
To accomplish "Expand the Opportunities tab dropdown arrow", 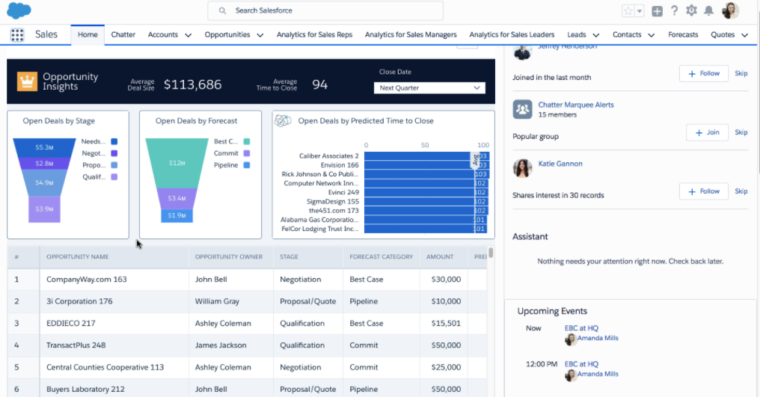I will pos(260,35).
